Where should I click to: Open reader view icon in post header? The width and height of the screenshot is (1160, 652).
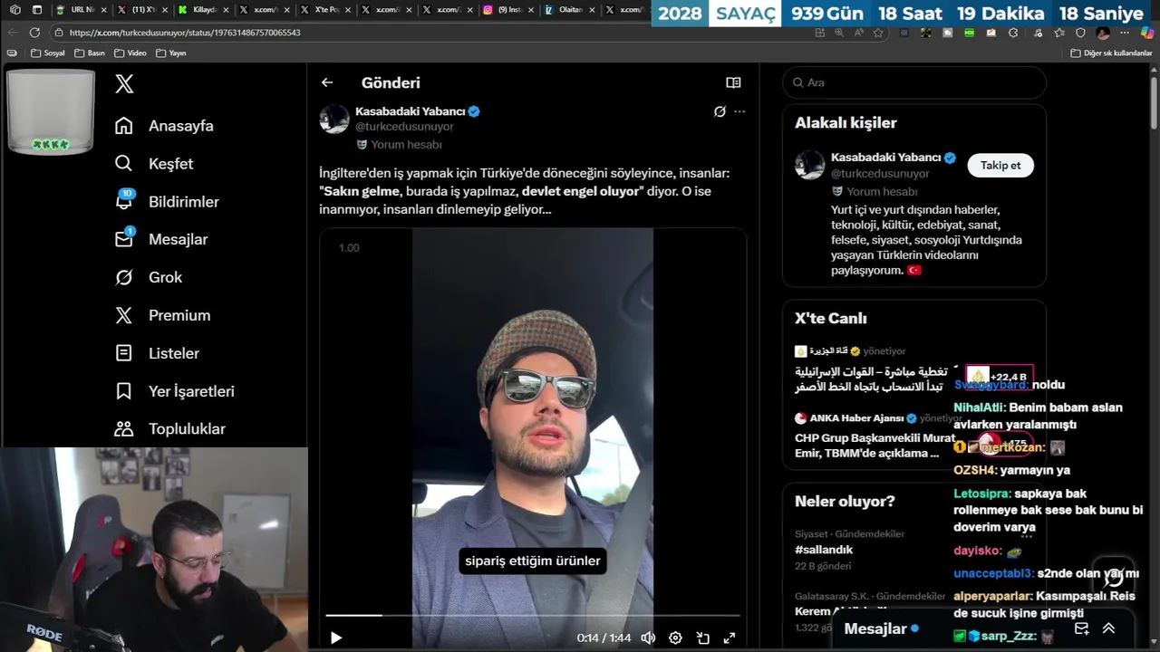733,82
